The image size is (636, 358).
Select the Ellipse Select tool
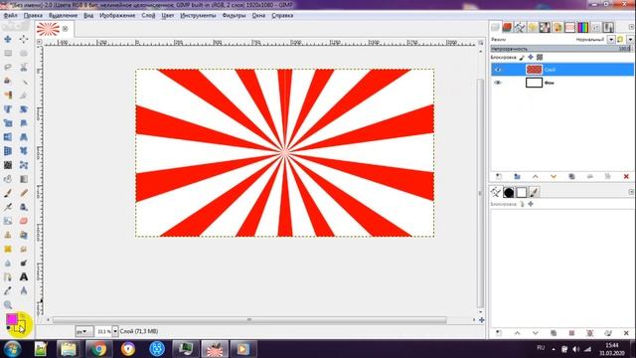point(24,53)
